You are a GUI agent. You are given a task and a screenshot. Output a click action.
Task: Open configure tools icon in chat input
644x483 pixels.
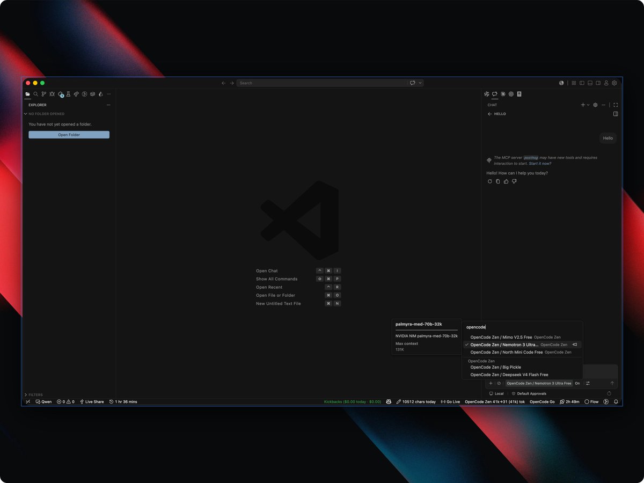tap(588, 383)
